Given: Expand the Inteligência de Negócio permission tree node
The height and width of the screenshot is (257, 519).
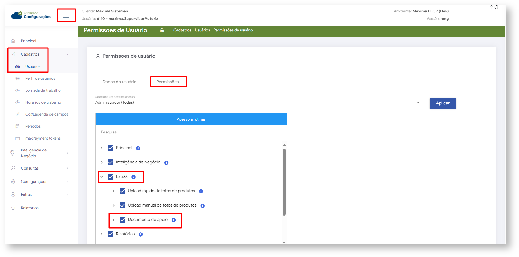Looking at the screenshot, I should (102, 162).
